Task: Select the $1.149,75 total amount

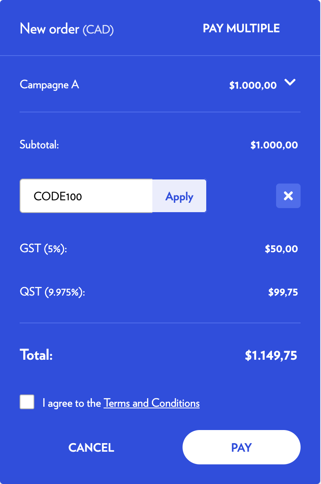Action: pos(271,356)
